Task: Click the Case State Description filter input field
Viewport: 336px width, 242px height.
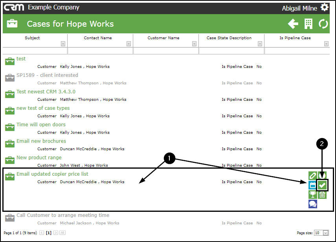Action: click(x=231, y=51)
